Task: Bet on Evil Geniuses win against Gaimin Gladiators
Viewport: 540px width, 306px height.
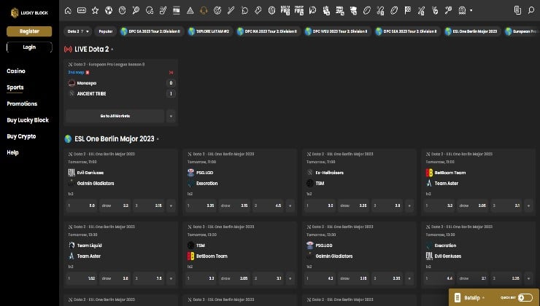Action: click(x=82, y=205)
